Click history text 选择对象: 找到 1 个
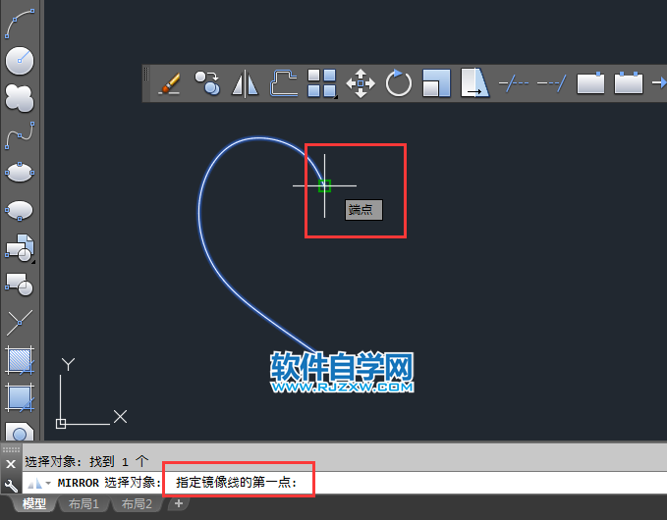 click(x=86, y=461)
